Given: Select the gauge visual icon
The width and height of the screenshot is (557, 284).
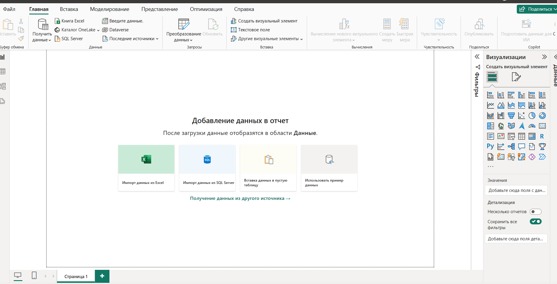Looking at the screenshot, I should click(532, 126).
